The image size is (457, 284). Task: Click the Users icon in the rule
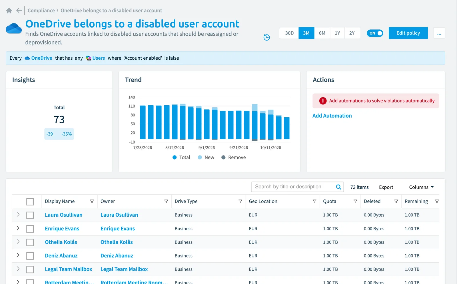point(88,58)
